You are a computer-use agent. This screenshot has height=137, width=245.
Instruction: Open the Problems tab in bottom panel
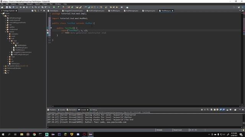tap(52, 110)
